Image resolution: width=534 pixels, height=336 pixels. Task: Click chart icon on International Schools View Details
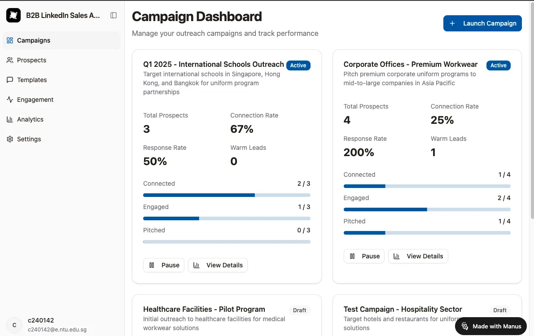[197, 265]
